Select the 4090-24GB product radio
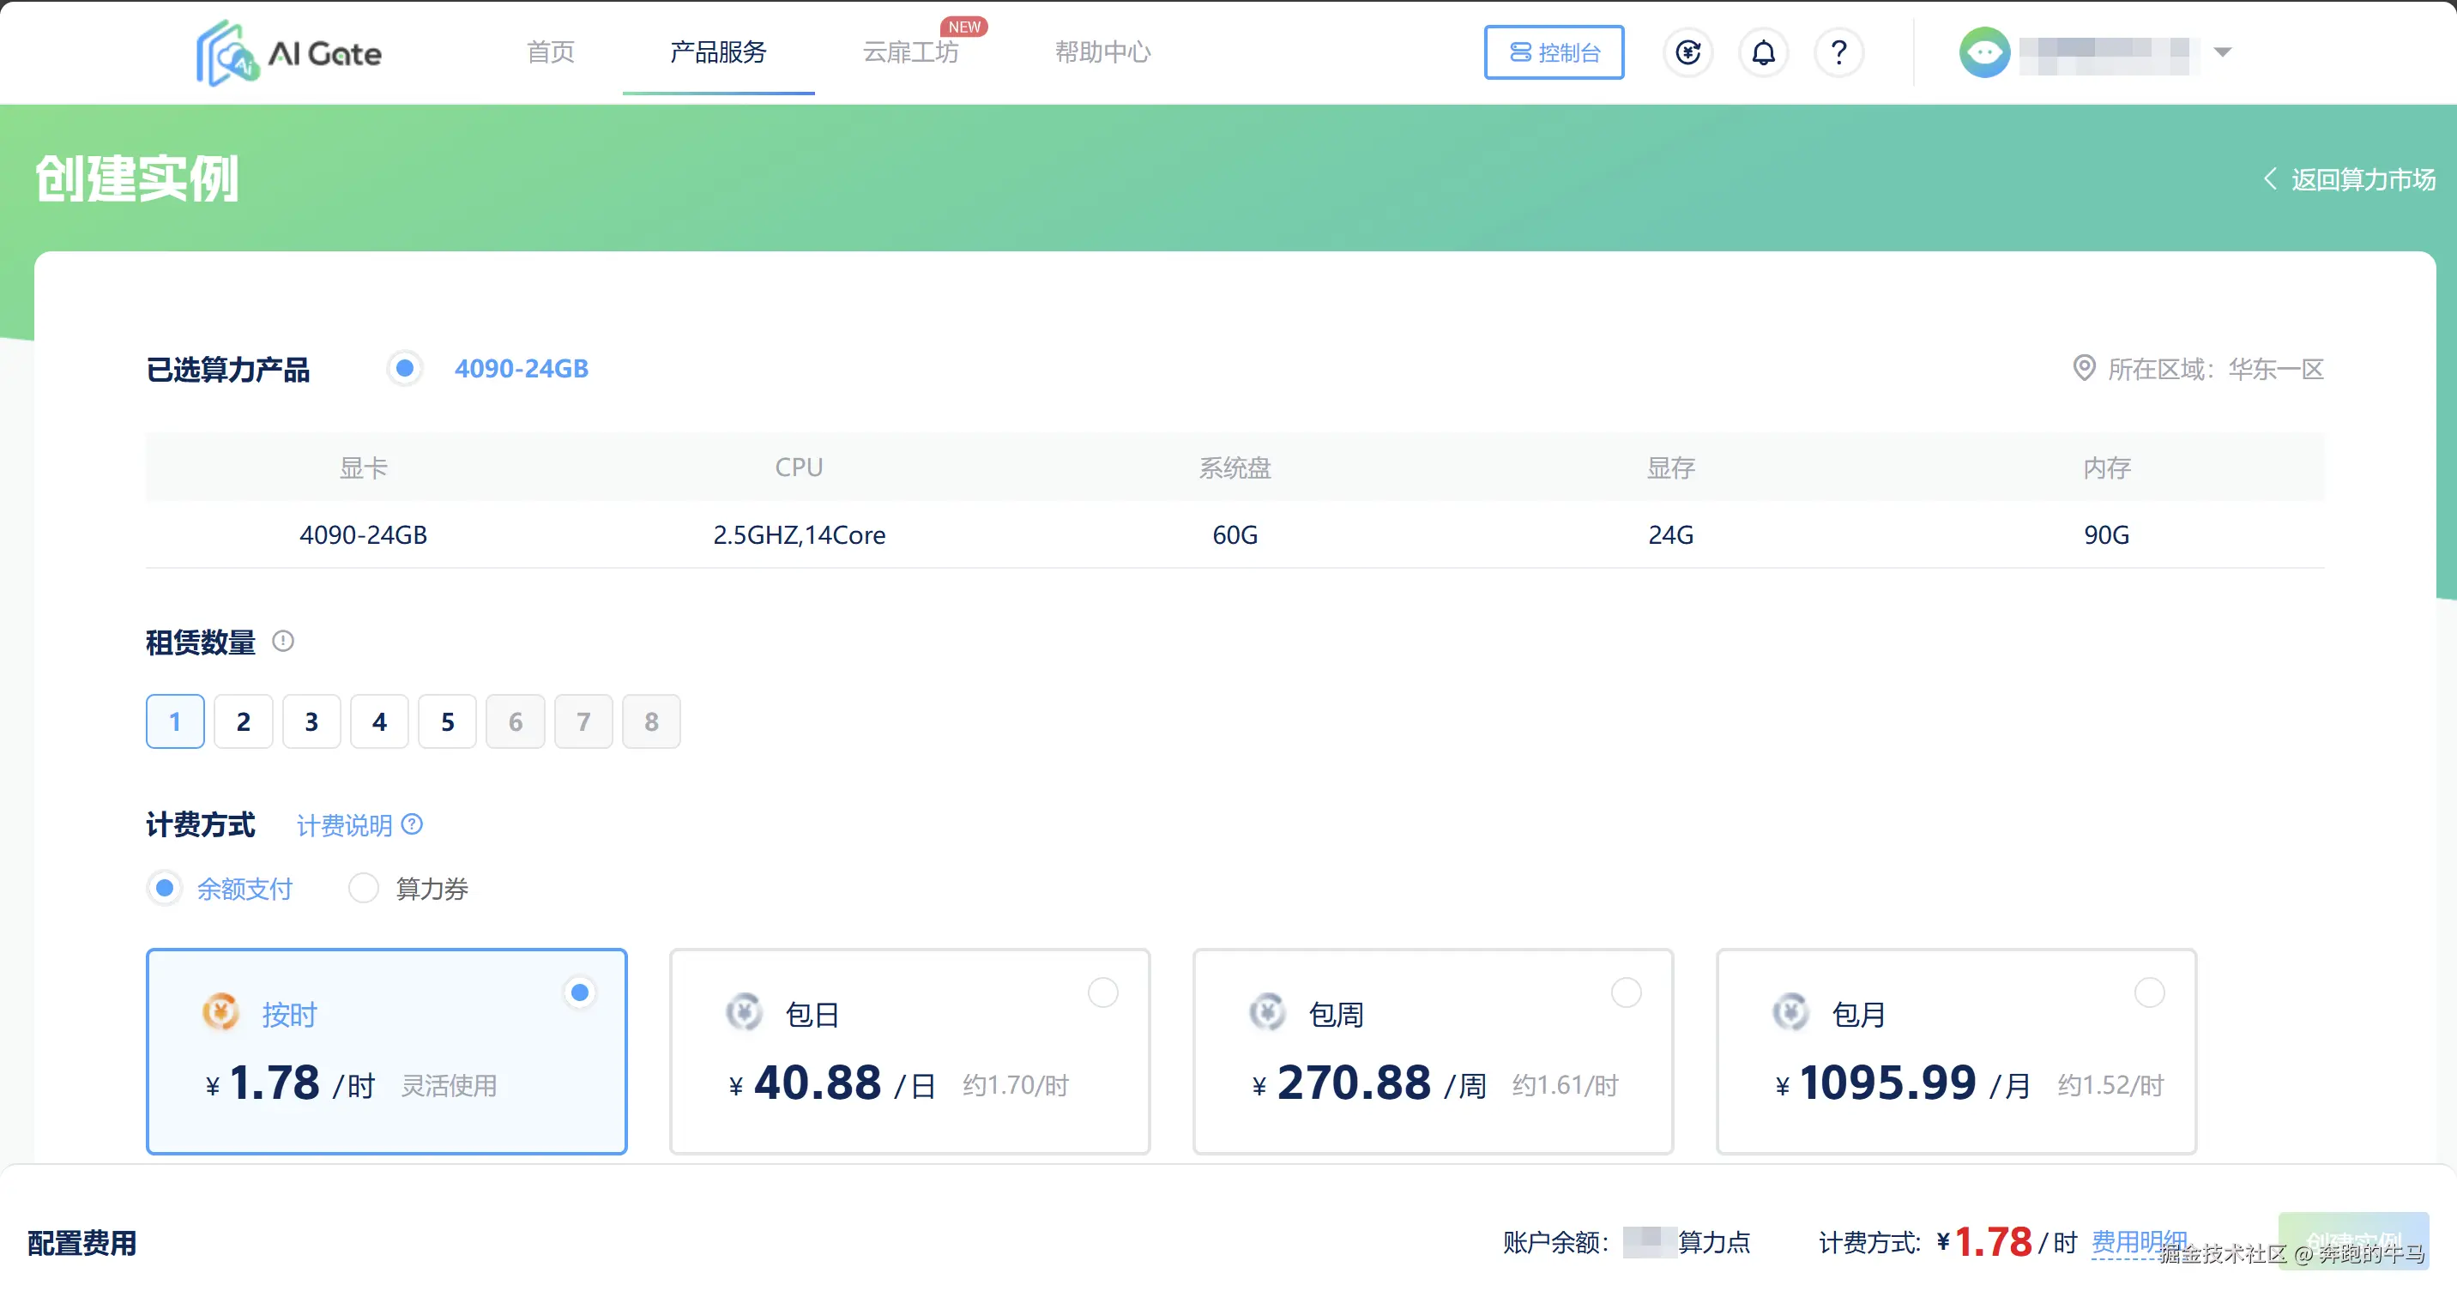Image resolution: width=2457 pixels, height=1297 pixels. pos(404,368)
